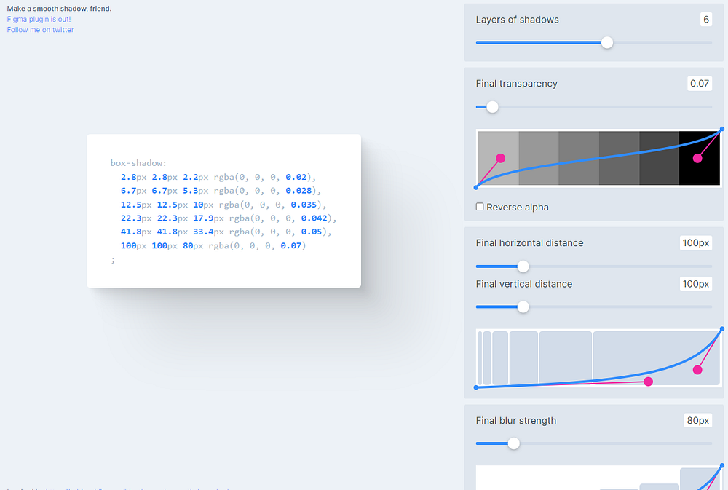Select lower pink handle on distance curve
Image resolution: width=728 pixels, height=490 pixels.
(648, 382)
